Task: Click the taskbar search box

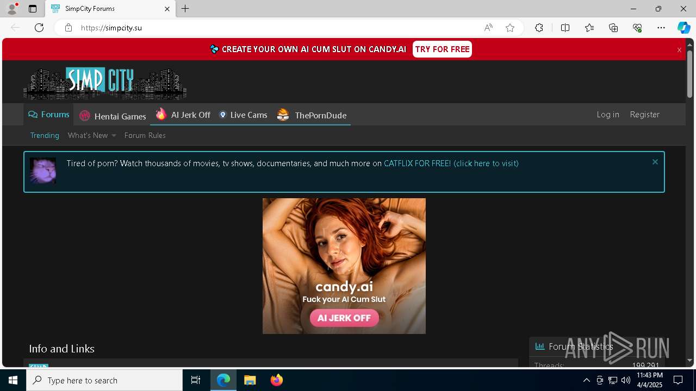Action: 104,380
